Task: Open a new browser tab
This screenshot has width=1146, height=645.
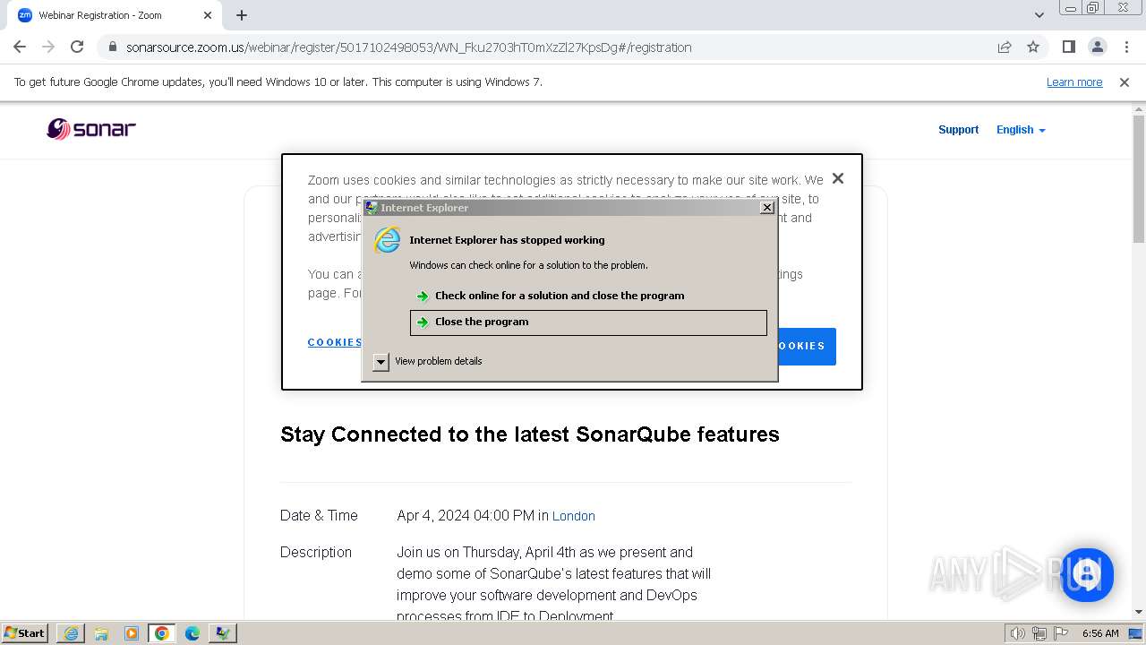Action: pos(242,15)
